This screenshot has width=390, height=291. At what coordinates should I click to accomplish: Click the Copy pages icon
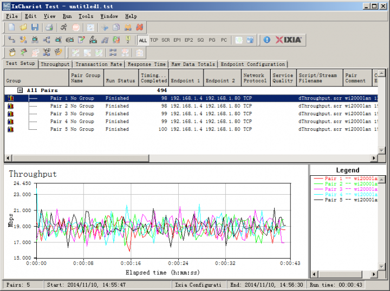(116, 27)
